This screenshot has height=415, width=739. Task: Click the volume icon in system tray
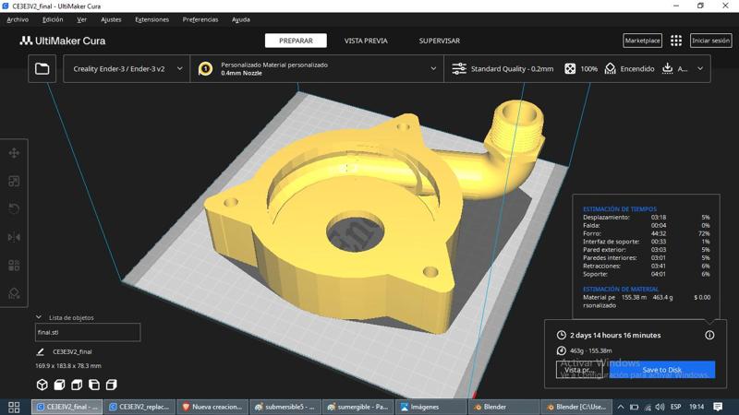point(660,407)
